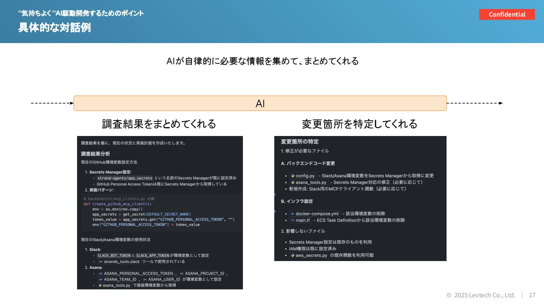Click bullet '新規作成: Slack用のMCPクライアント関数'
This screenshot has height=306, width=544.
(x=348, y=189)
